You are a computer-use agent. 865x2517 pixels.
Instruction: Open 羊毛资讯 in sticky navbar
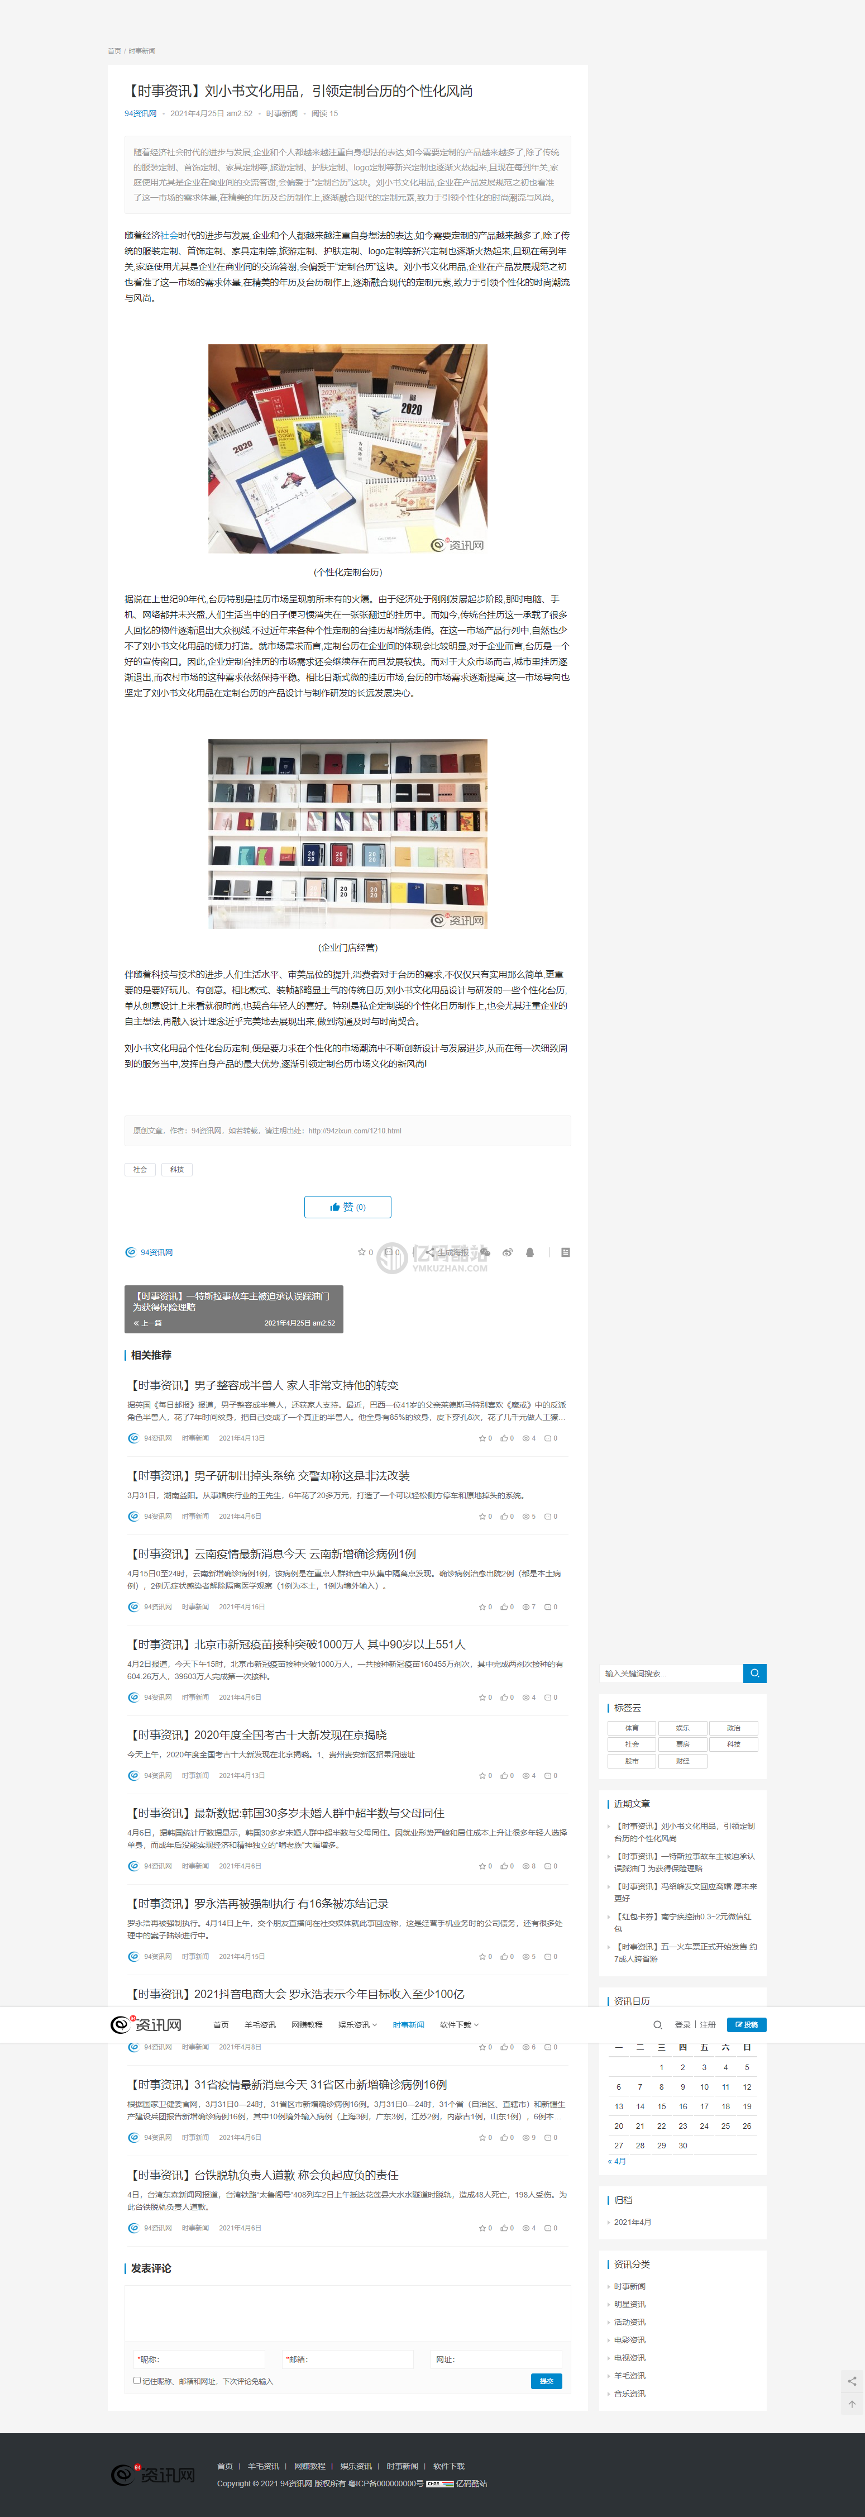click(x=260, y=2024)
